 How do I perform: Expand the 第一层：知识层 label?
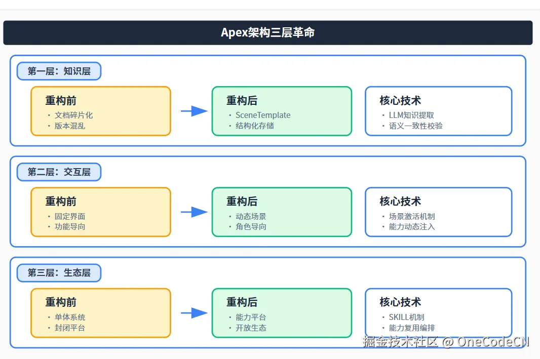point(59,71)
